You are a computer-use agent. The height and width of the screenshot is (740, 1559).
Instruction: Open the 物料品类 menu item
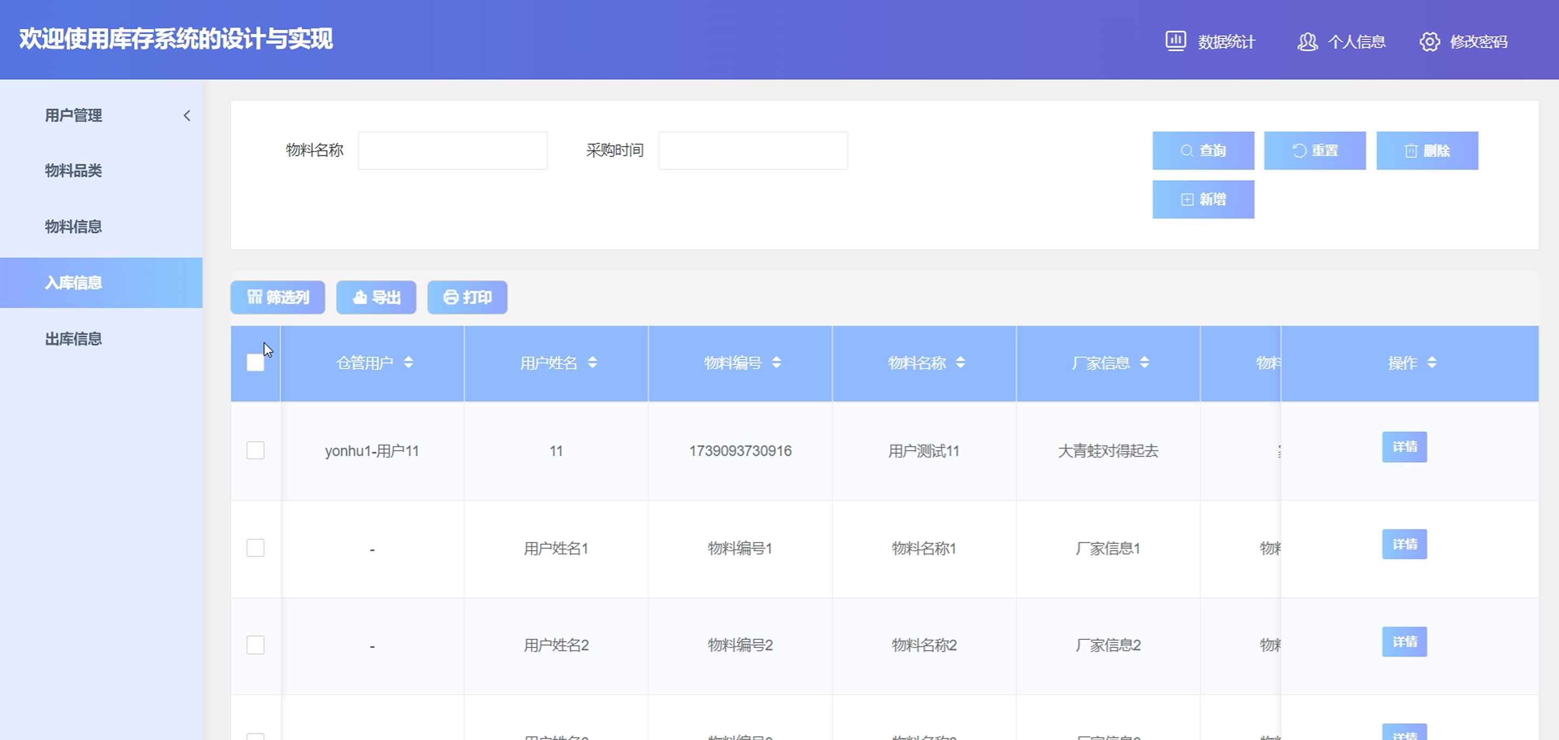pos(73,170)
